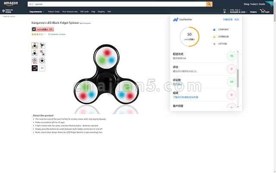Select the thumbnail with red hand graphic
276x173 pixels.
(x=42, y=53)
